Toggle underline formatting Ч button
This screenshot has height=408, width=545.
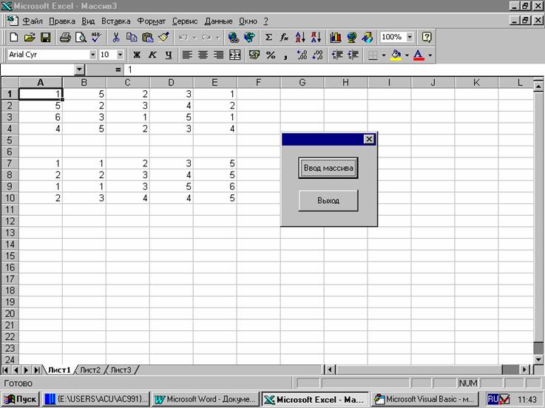[x=168, y=55]
